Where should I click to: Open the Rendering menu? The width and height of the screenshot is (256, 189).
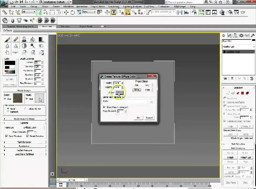point(114,7)
